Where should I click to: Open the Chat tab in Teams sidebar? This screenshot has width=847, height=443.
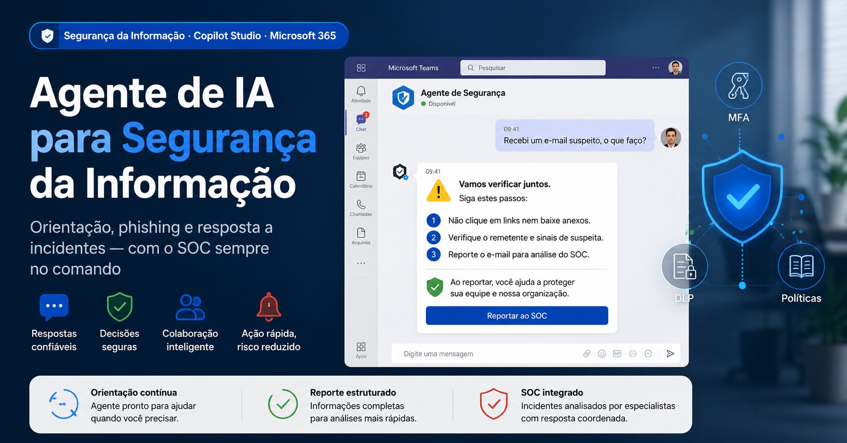point(361,122)
